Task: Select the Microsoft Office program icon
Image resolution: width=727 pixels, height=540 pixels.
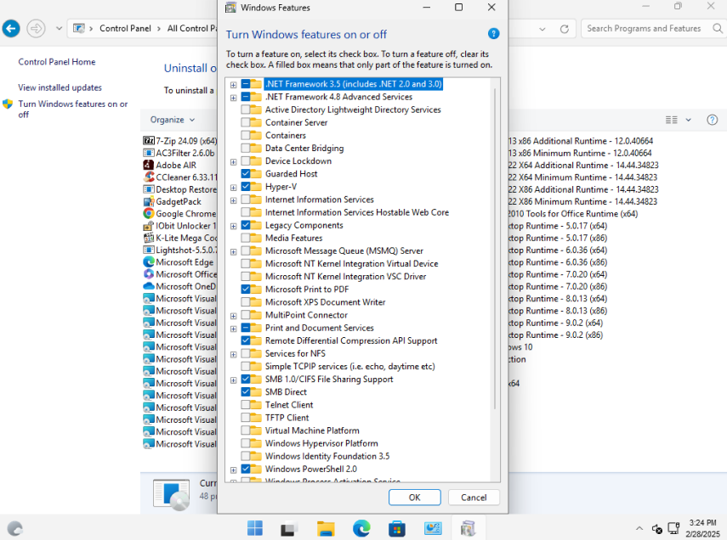Action: click(x=148, y=274)
